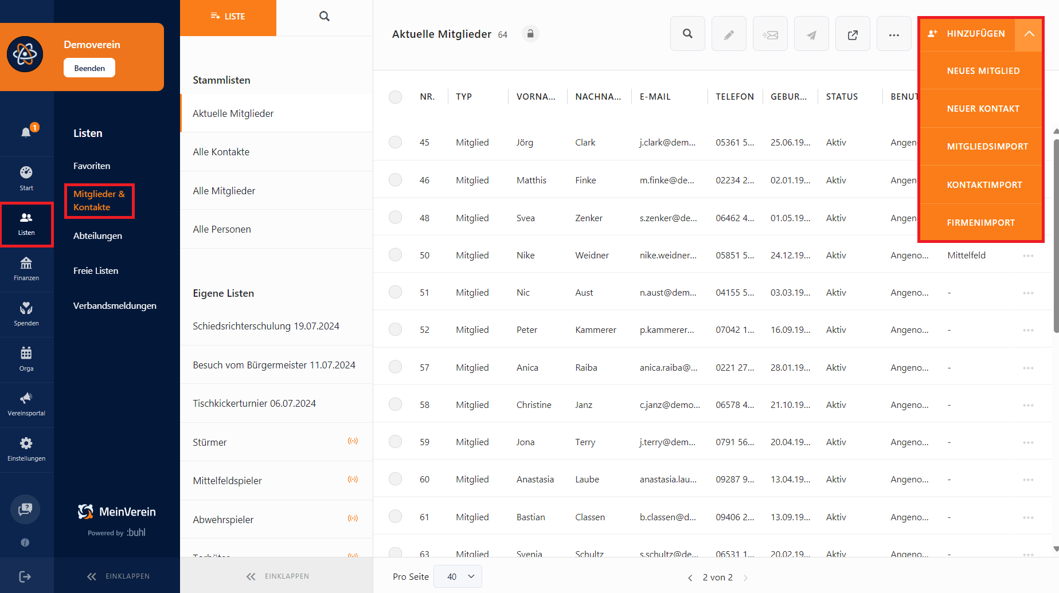Open Favoriten list

pos(92,166)
